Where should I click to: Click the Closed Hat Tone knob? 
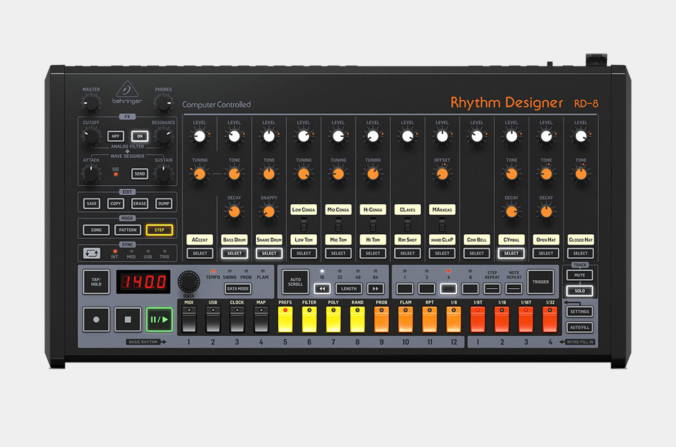pyautogui.click(x=581, y=174)
